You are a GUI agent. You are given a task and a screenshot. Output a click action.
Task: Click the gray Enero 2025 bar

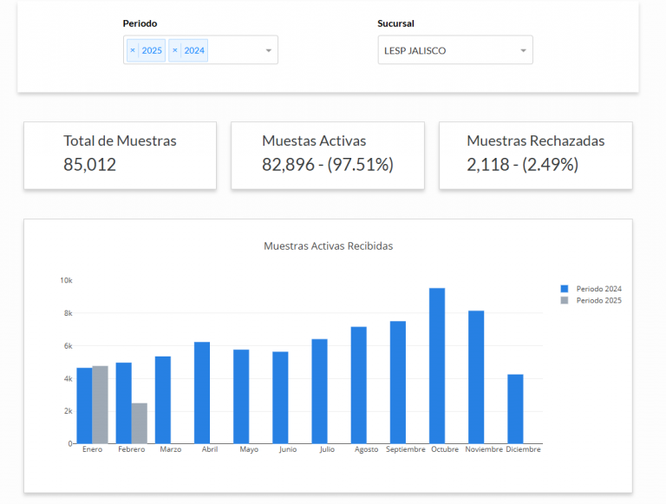pyautogui.click(x=100, y=405)
